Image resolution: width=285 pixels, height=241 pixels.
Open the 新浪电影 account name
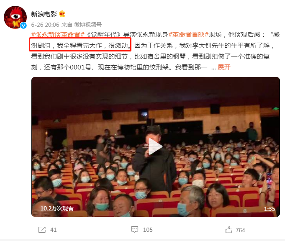(44, 14)
